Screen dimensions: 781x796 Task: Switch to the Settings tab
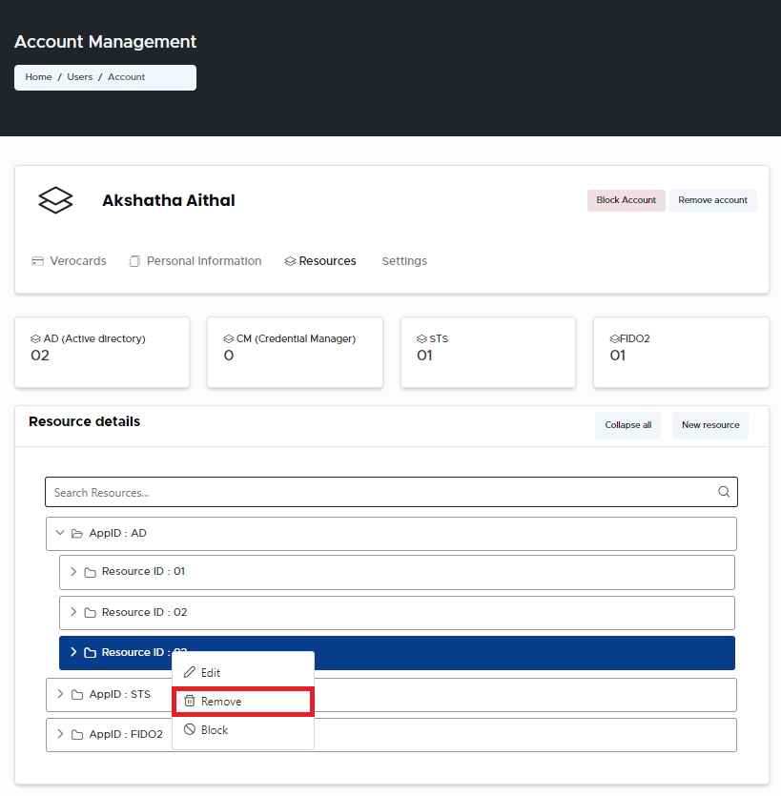coord(404,261)
